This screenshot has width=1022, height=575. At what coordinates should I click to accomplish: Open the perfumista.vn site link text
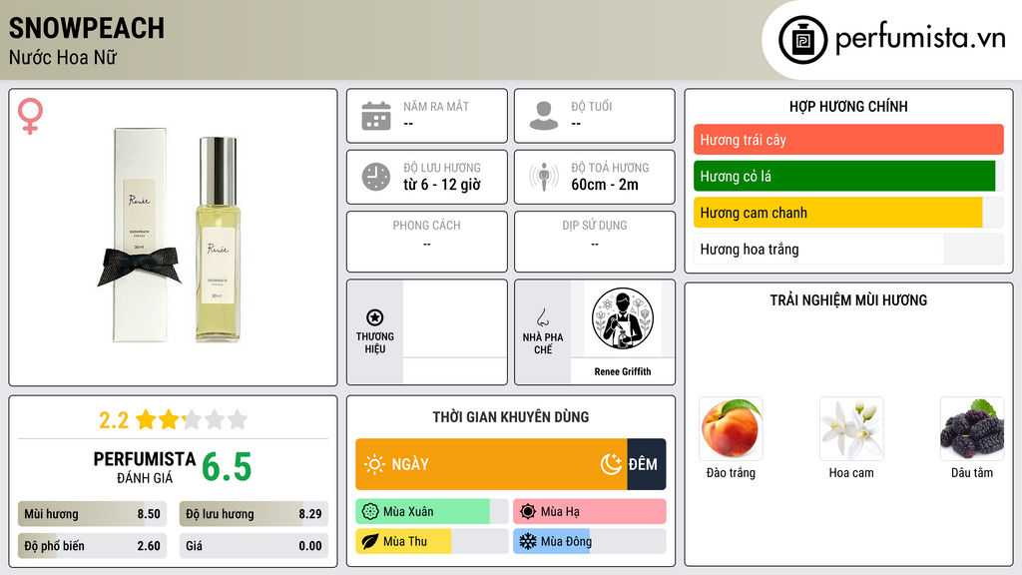click(920, 38)
